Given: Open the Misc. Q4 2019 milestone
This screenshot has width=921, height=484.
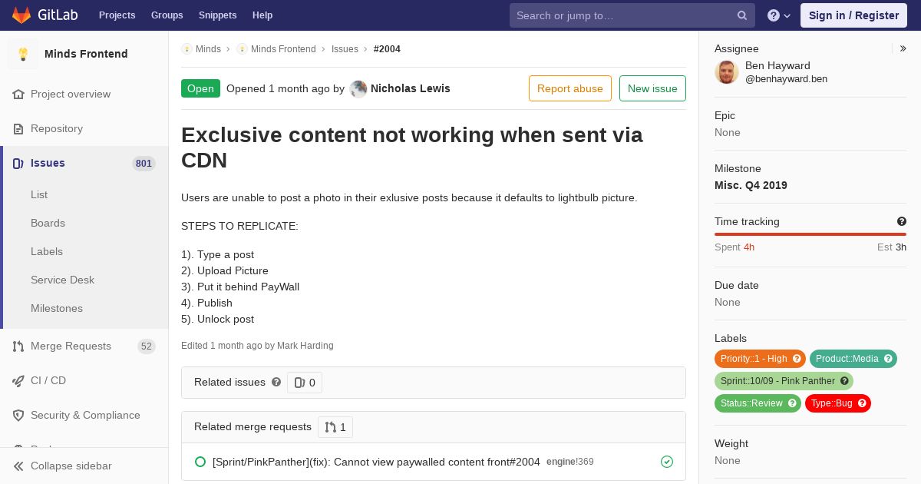Looking at the screenshot, I should (x=751, y=185).
